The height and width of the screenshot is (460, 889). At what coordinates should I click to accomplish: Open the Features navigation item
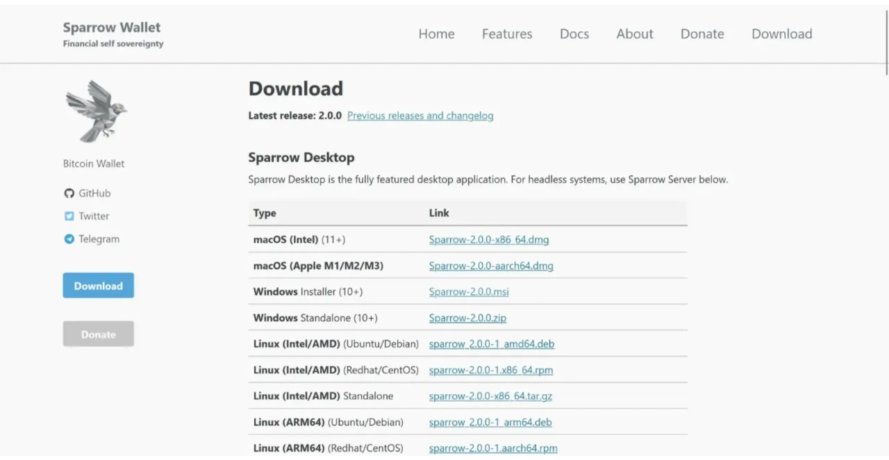(507, 34)
